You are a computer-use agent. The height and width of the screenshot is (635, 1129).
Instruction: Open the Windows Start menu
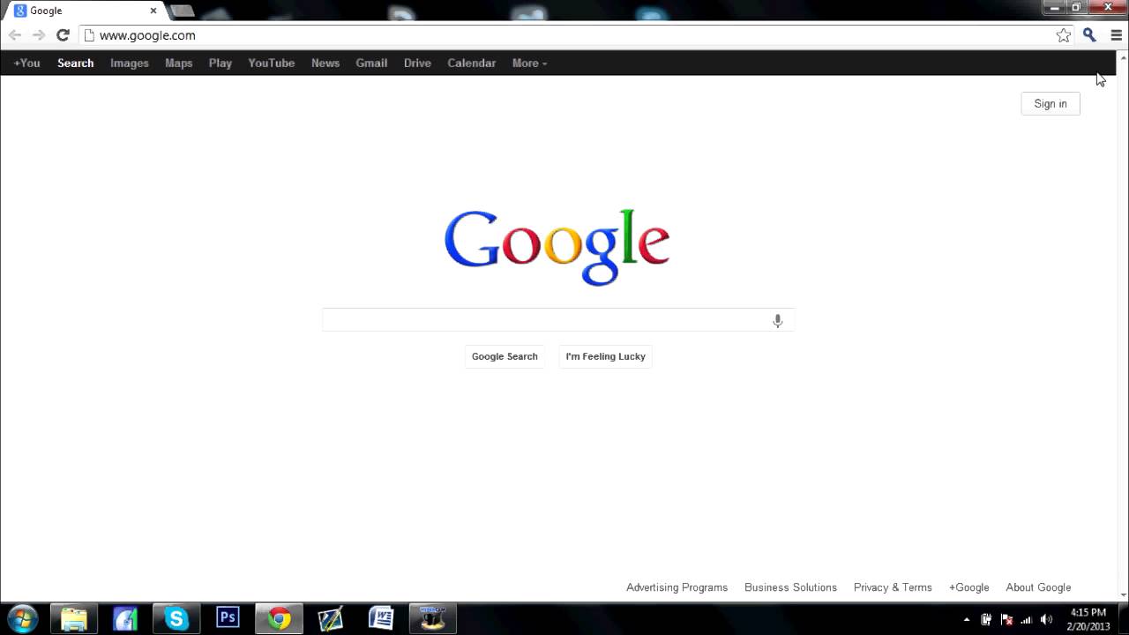coord(22,618)
